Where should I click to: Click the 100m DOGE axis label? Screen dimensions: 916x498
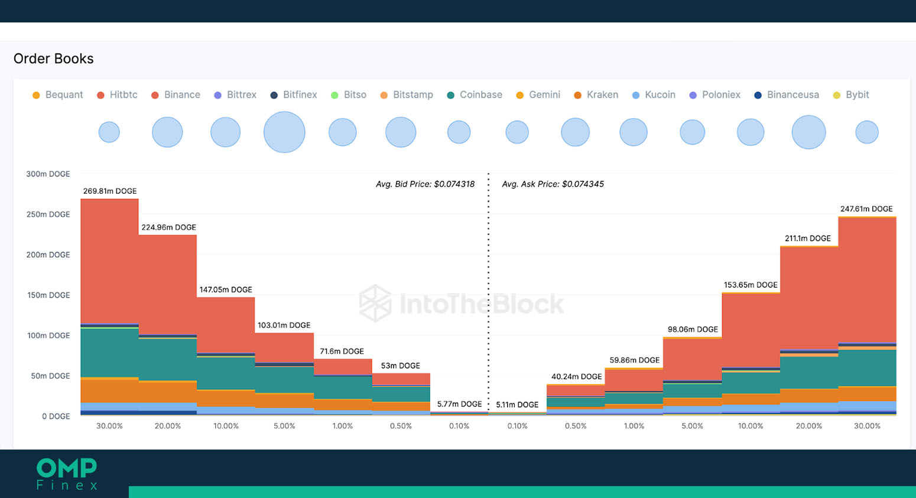(48, 335)
